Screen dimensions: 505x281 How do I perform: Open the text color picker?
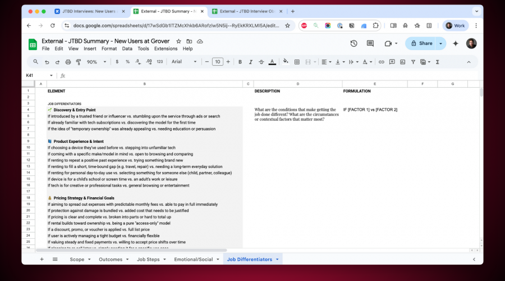tap(272, 62)
